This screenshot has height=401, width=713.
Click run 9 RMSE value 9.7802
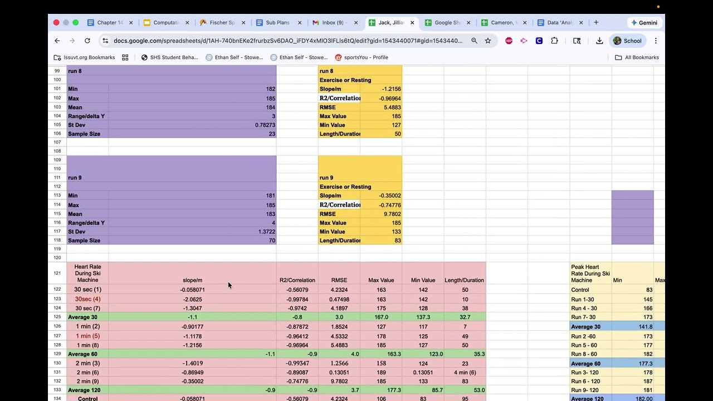click(381, 214)
